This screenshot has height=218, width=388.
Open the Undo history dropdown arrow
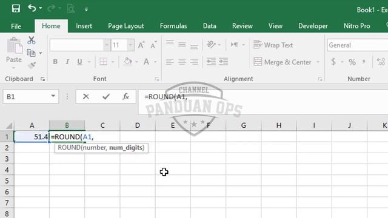(x=41, y=8)
